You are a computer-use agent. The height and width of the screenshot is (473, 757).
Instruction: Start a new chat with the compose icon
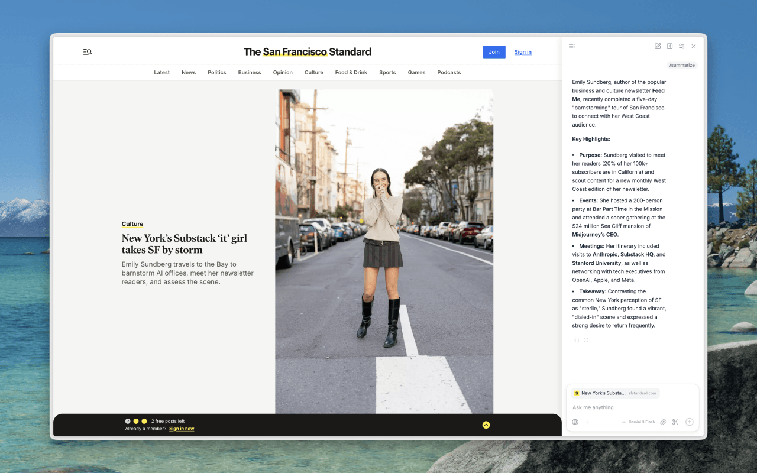[658, 46]
